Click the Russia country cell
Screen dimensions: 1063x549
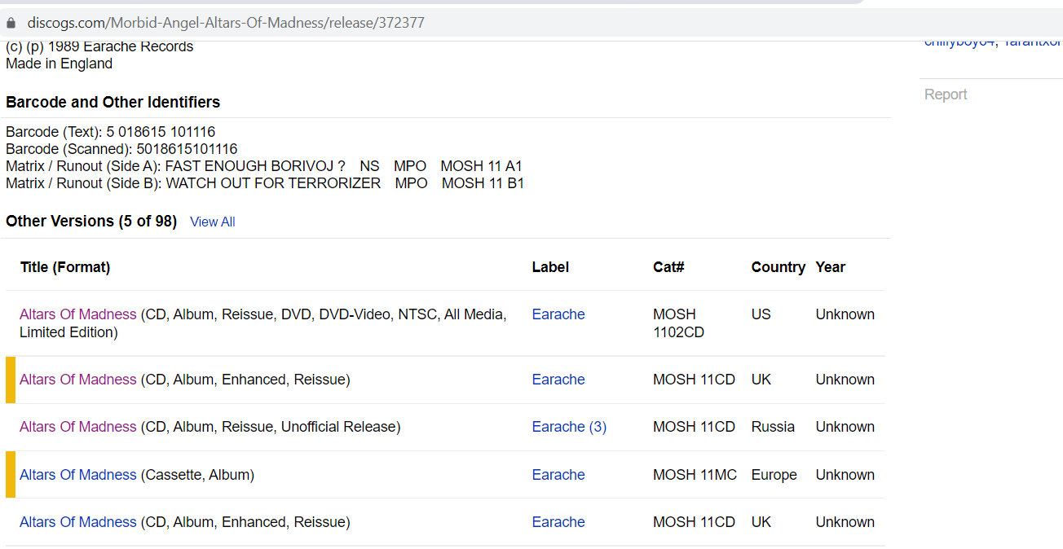[x=773, y=427]
